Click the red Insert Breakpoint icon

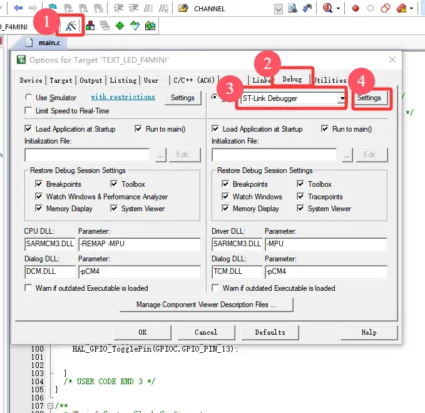355,8
